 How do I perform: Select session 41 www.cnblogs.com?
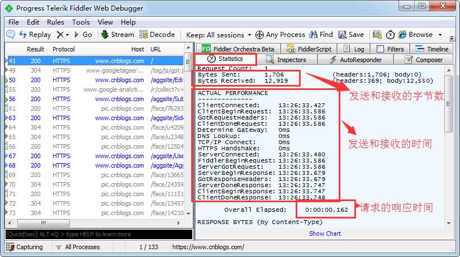click(94, 61)
